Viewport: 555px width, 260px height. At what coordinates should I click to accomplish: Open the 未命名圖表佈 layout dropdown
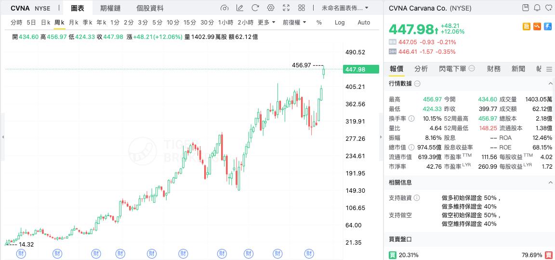pos(345,8)
